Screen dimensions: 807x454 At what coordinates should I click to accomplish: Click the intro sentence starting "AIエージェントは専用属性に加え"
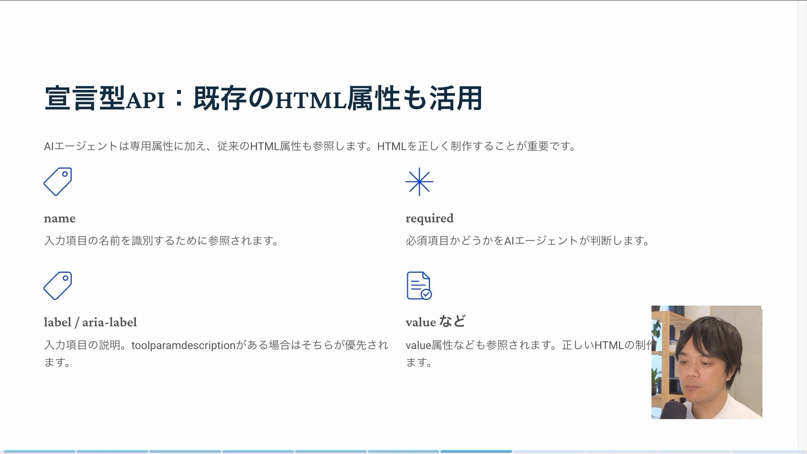[x=311, y=146]
